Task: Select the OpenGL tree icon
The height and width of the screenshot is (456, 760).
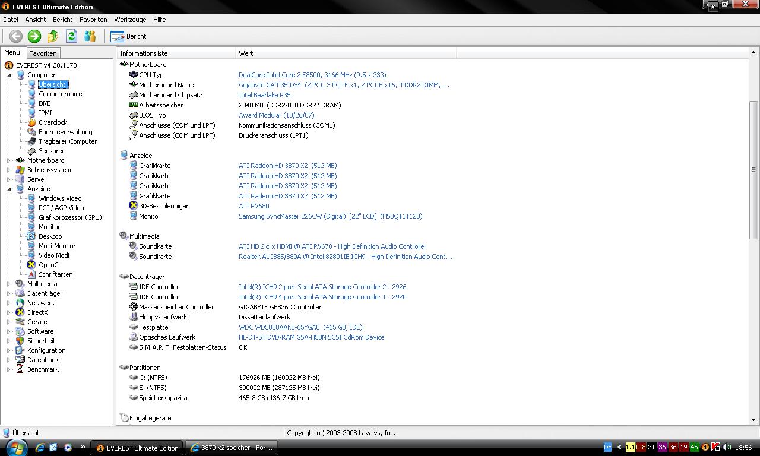Action: click(31, 265)
